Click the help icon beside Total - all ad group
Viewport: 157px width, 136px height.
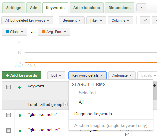(x=65, y=104)
